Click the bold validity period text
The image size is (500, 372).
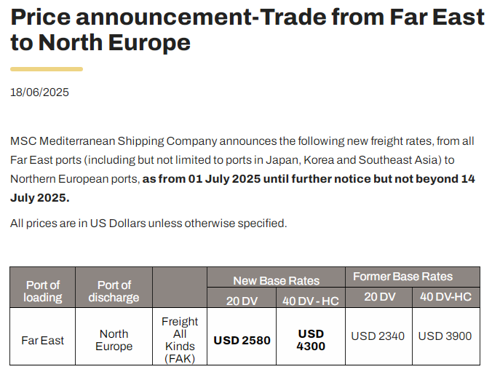(309, 178)
